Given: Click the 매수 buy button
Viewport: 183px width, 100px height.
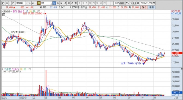Looking at the screenshot, I should 144,7.
